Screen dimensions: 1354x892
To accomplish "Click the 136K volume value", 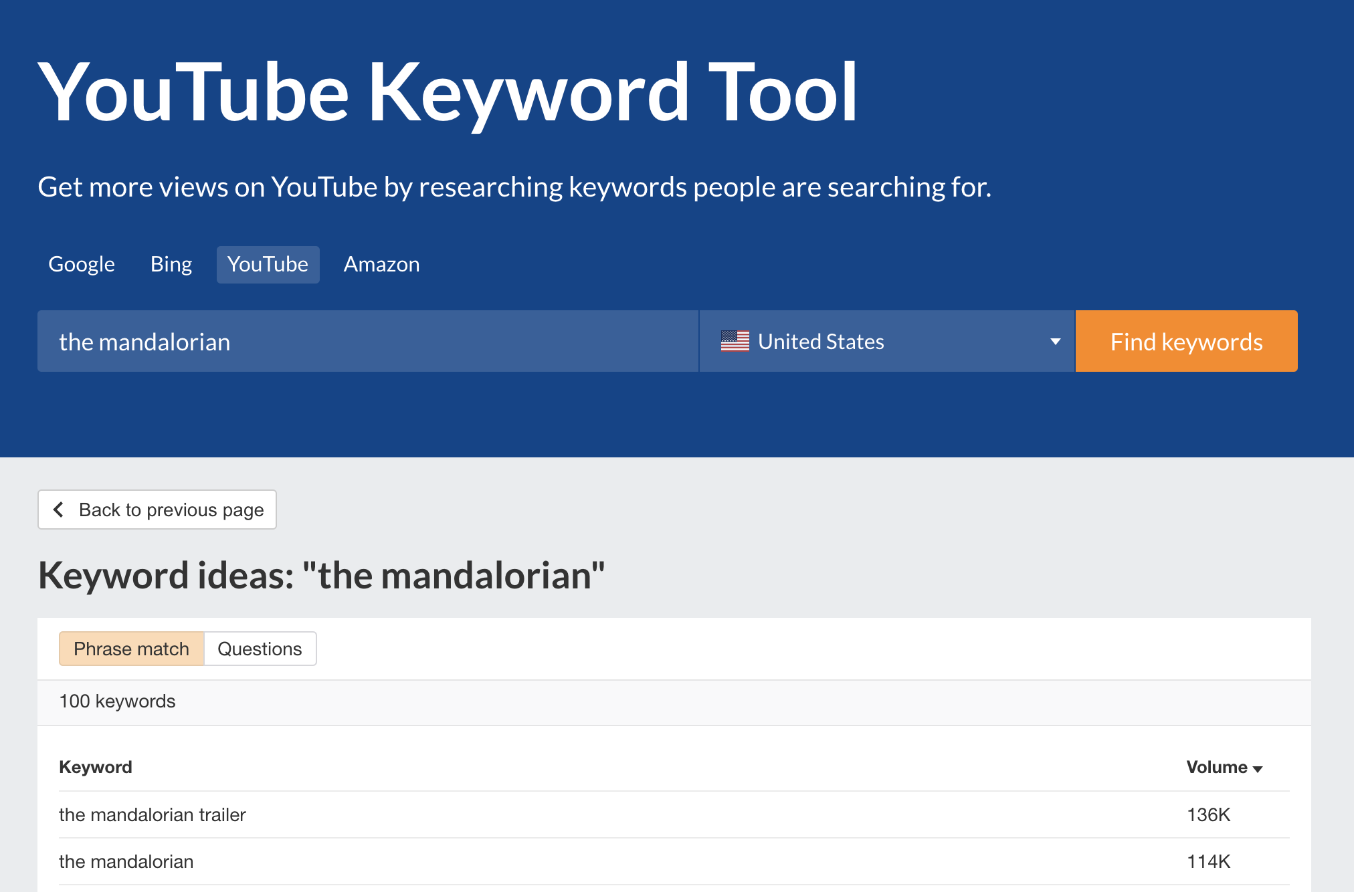I will (x=1208, y=814).
